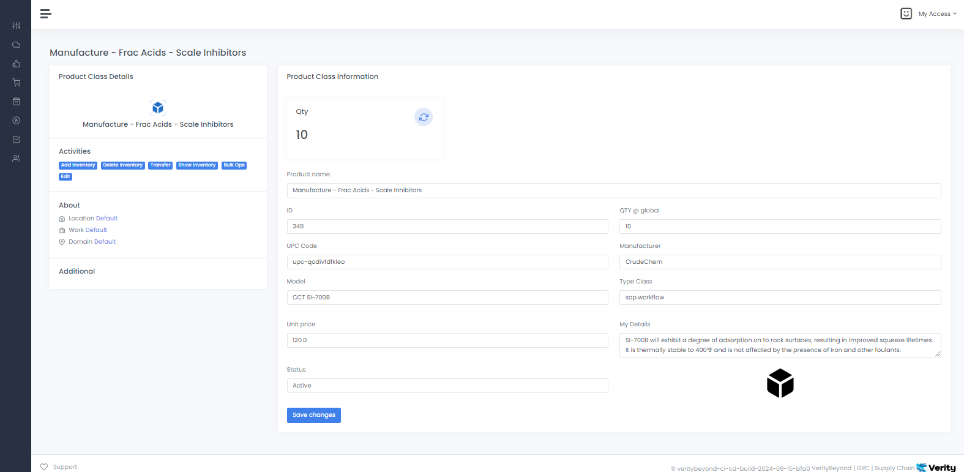Open the checkbox task sidebar icon
This screenshot has width=964, height=472.
tap(17, 140)
